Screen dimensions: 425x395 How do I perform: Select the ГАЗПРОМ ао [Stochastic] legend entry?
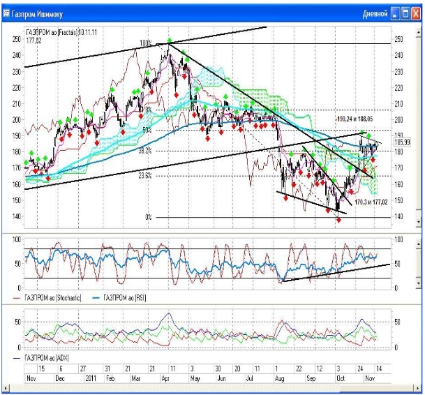click(x=47, y=298)
